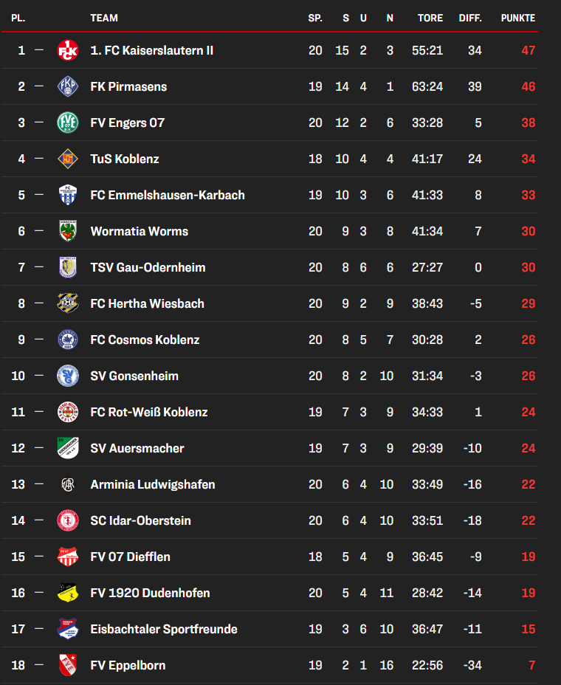Click the FK Pirmasens club logo
The image size is (561, 685).
(68, 86)
